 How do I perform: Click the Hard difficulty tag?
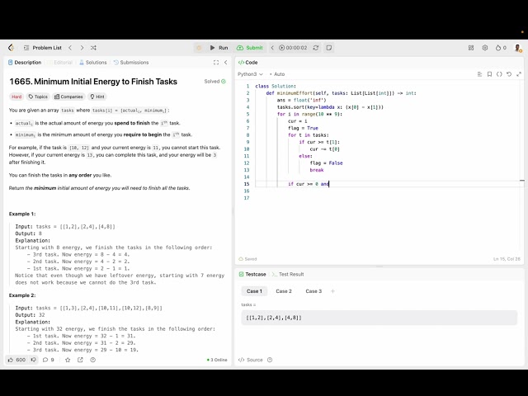pos(16,97)
